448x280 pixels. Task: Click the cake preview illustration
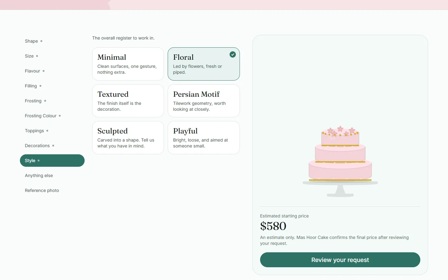[340, 161]
